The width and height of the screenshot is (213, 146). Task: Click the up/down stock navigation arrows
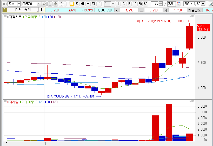(61, 4)
